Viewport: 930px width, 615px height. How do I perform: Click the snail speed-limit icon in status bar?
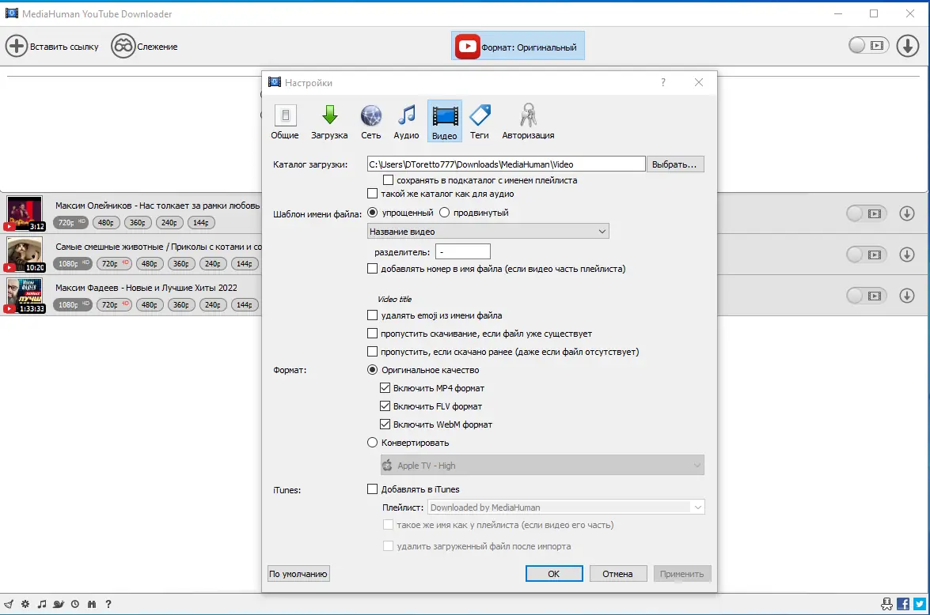58,605
